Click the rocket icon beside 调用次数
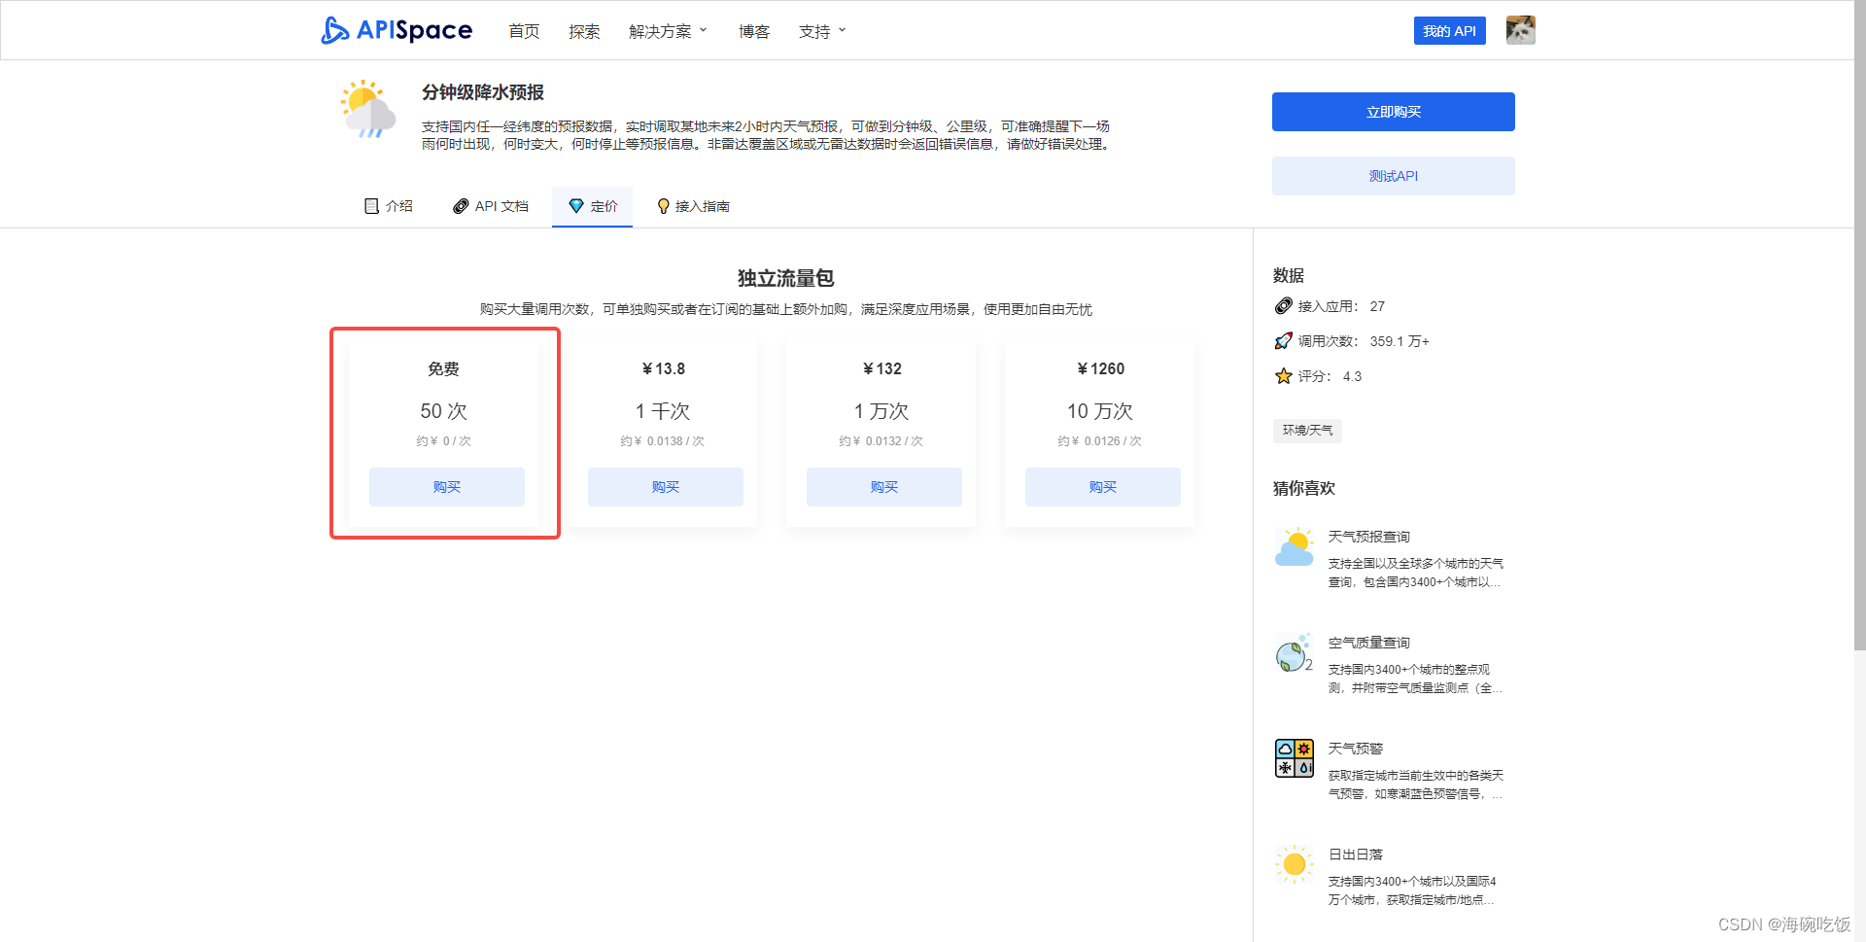The image size is (1866, 942). tap(1282, 341)
